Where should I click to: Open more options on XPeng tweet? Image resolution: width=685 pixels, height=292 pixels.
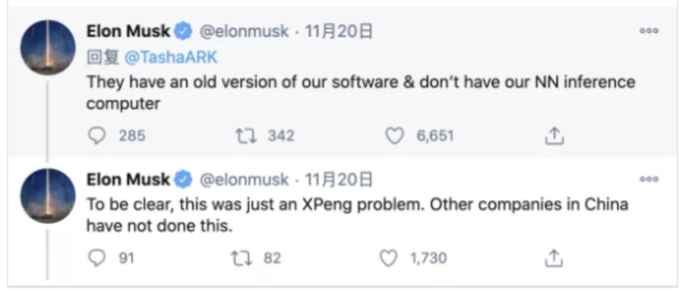648,180
